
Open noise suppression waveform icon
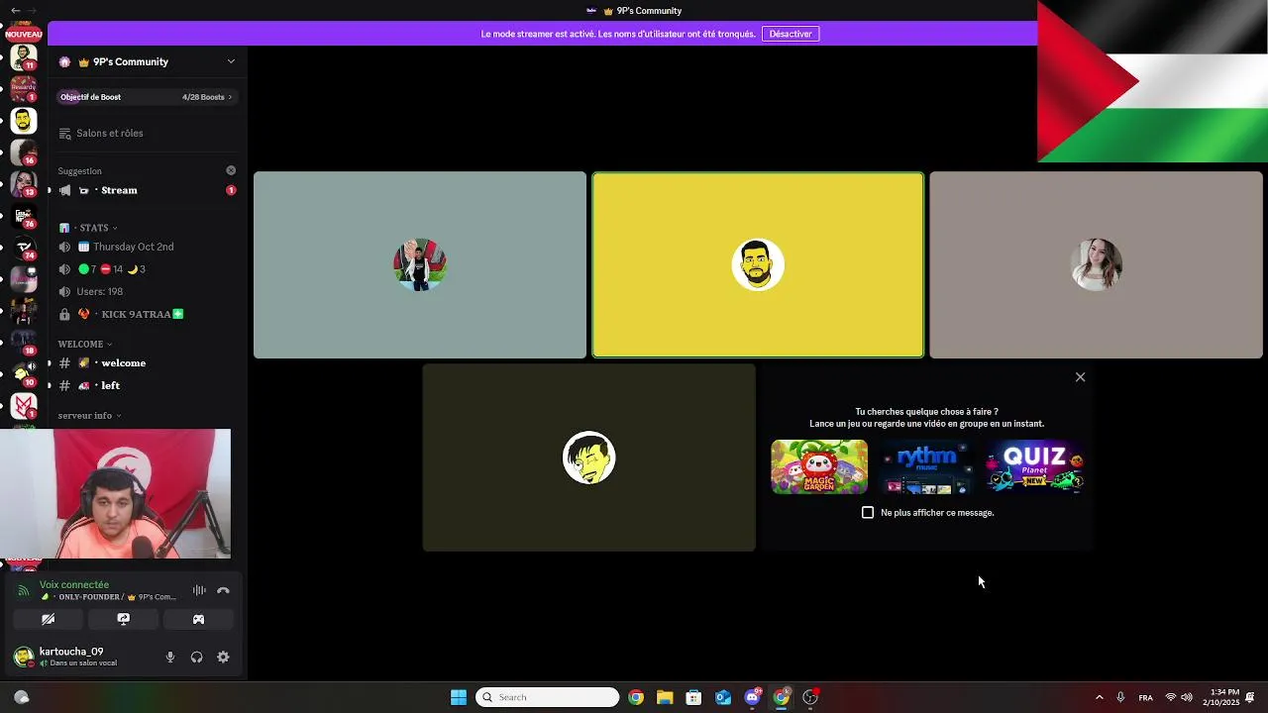tap(199, 590)
